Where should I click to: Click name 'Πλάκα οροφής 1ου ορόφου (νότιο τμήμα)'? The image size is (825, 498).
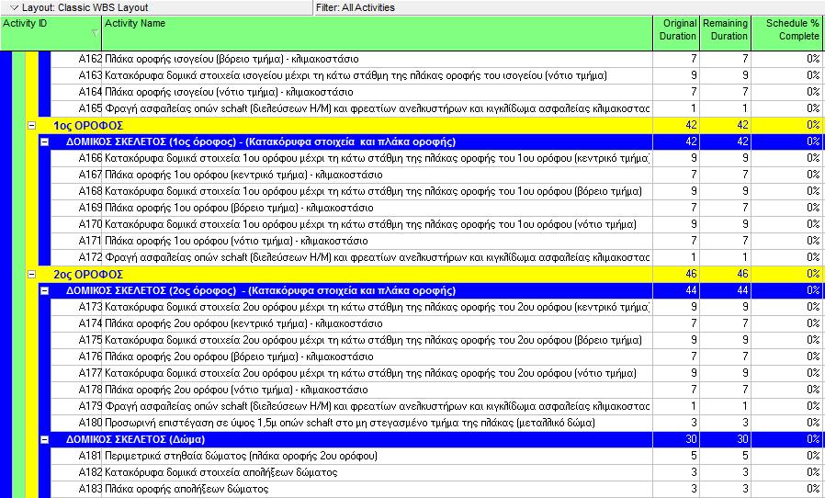tap(198, 241)
